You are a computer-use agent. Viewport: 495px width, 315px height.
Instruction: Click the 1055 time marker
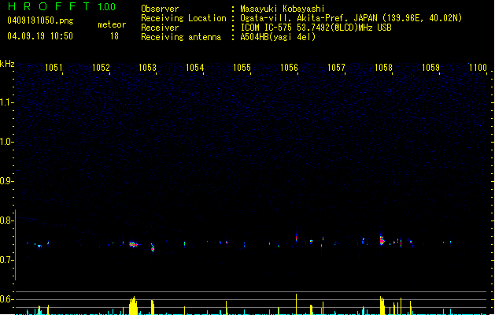click(242, 68)
